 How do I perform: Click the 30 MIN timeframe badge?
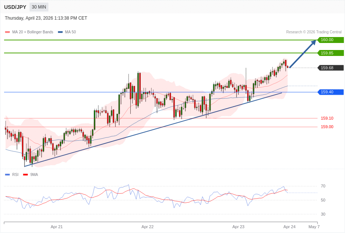(39, 7)
